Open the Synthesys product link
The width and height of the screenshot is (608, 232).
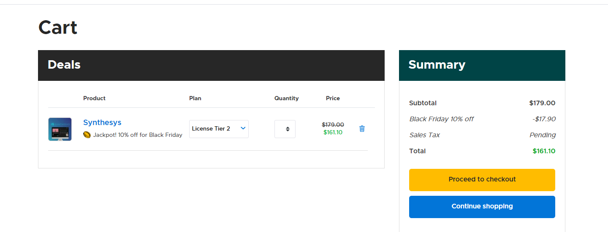[102, 123]
